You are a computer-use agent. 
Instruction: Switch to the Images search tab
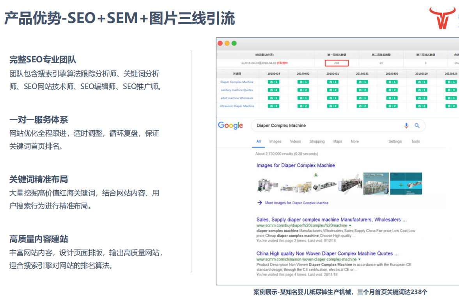pyautogui.click(x=275, y=142)
